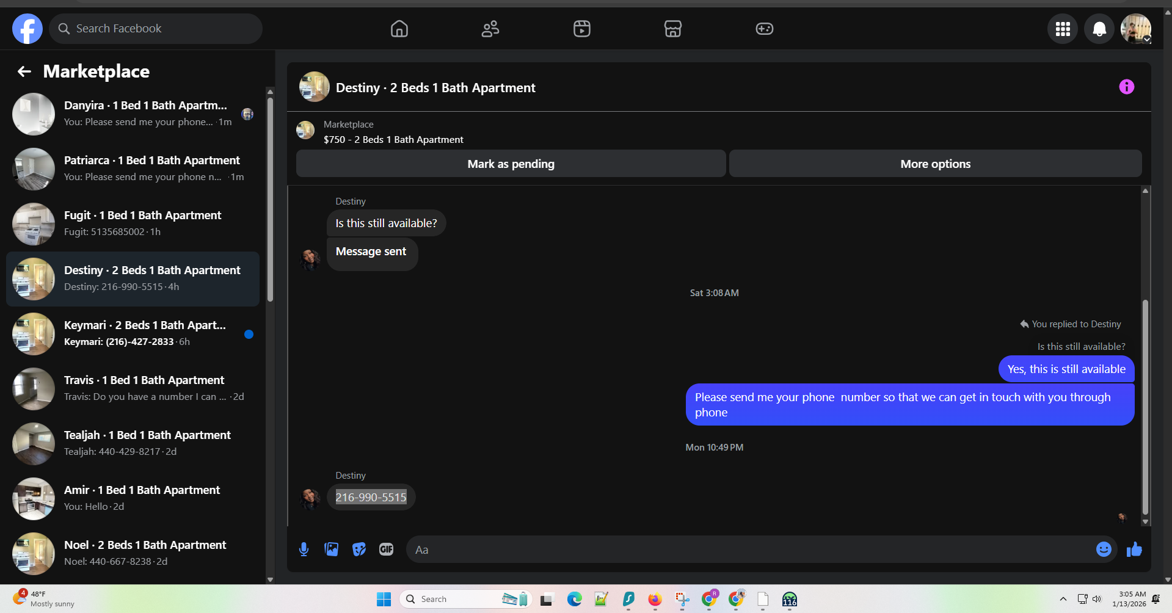1172x613 pixels.
Task: Click the More options button
Action: coord(936,164)
